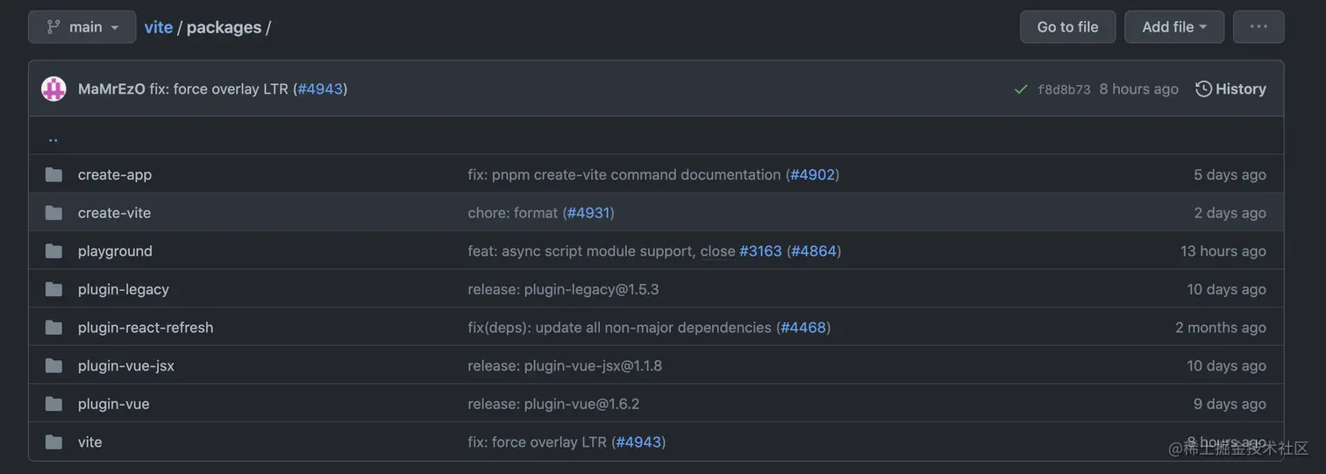Click the packages breadcrumb text

224,27
